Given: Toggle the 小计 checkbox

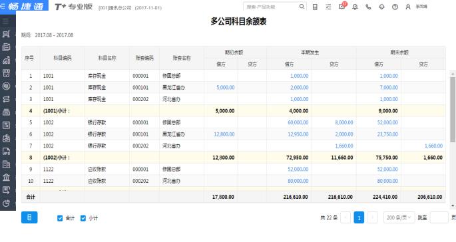Looking at the screenshot, I should pyautogui.click(x=83, y=218).
